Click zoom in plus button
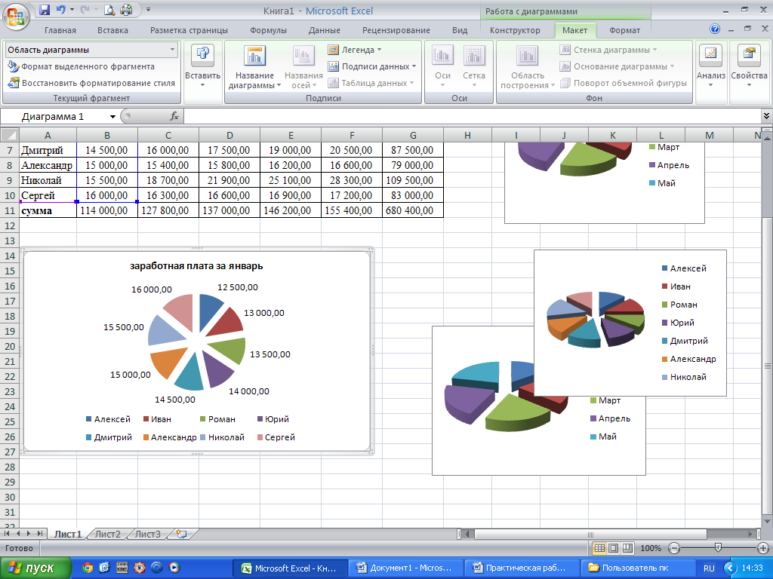Viewport: 773px width, 579px height. (x=763, y=549)
